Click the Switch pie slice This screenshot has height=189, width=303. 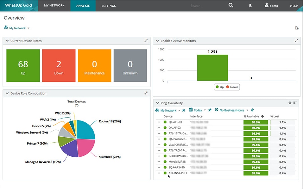86,148
